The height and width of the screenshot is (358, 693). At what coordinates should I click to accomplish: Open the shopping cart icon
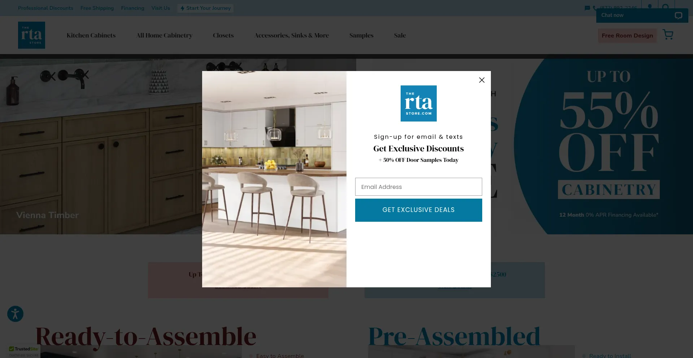tap(668, 35)
